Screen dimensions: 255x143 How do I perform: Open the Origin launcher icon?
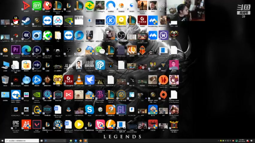[163, 95]
